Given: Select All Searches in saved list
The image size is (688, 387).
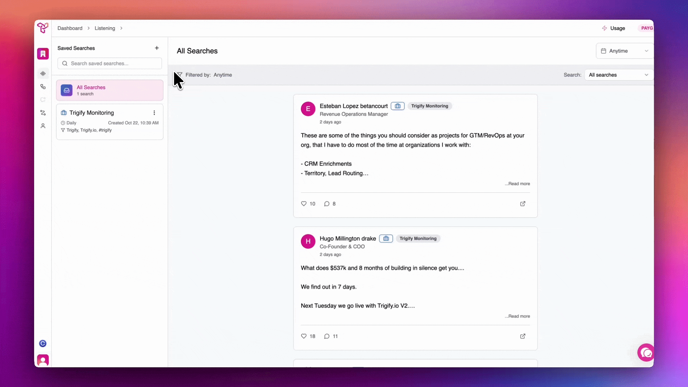Looking at the screenshot, I should pyautogui.click(x=110, y=90).
